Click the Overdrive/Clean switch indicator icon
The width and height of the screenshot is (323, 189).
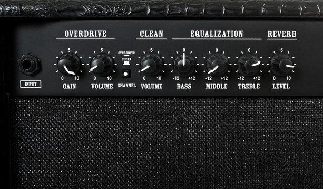pyautogui.click(x=126, y=58)
